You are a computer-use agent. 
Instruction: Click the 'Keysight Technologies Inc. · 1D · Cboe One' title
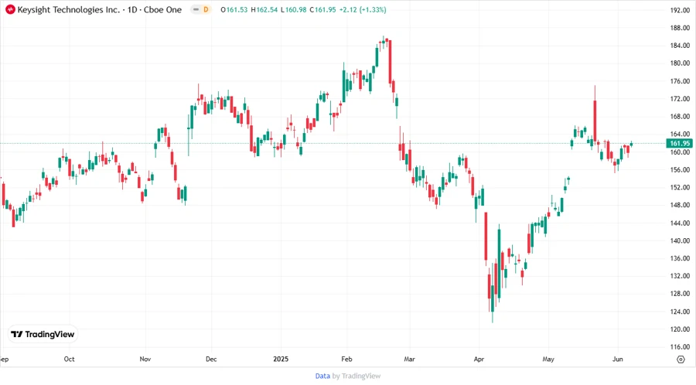coord(100,10)
